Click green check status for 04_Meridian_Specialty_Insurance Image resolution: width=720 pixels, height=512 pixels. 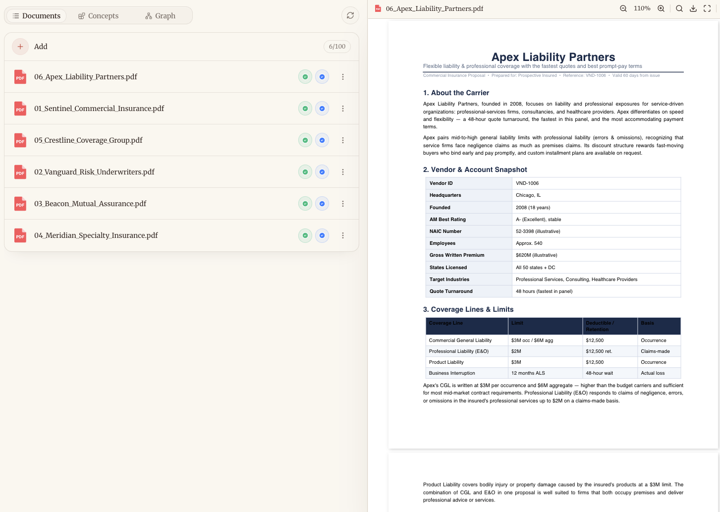pos(305,235)
